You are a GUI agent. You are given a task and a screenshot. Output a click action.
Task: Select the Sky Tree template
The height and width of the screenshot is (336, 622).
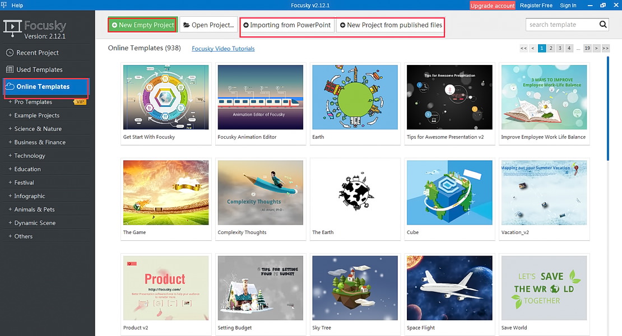355,295
